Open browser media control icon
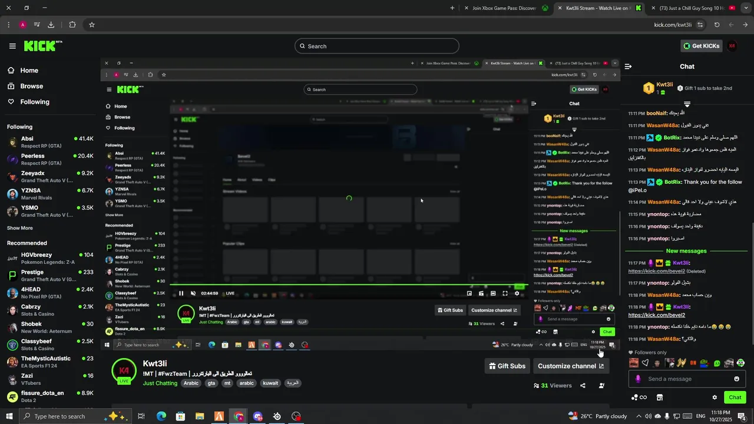Viewport: 754px width, 424px height. (x=37, y=25)
